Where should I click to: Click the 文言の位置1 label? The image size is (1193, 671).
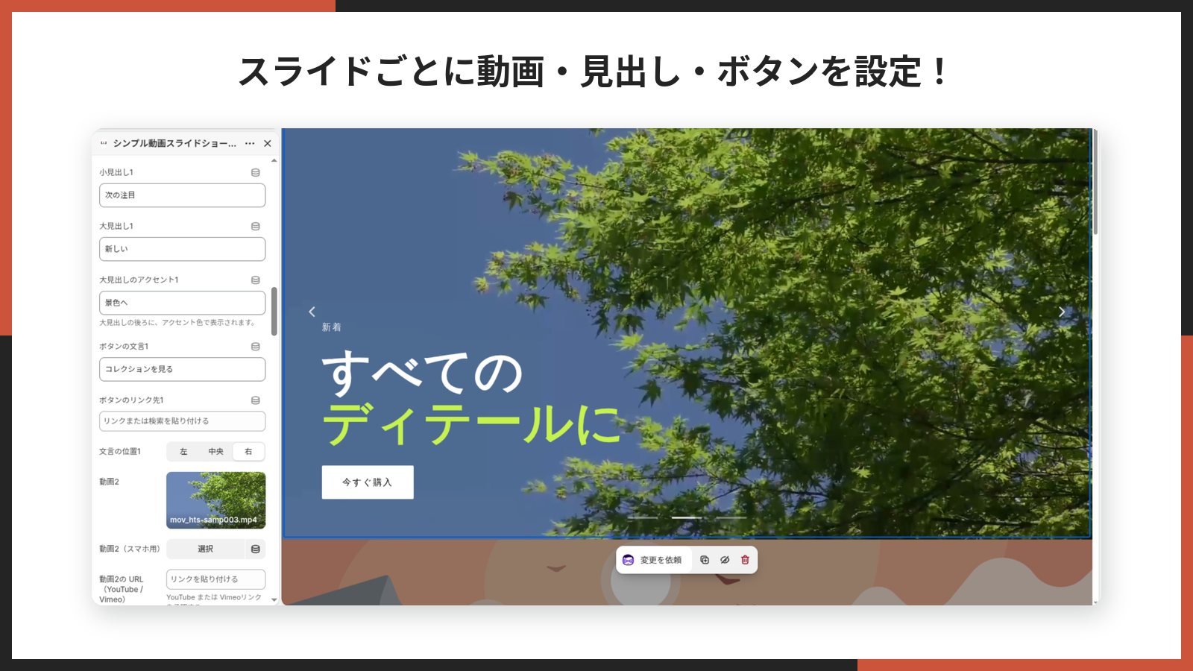(120, 451)
